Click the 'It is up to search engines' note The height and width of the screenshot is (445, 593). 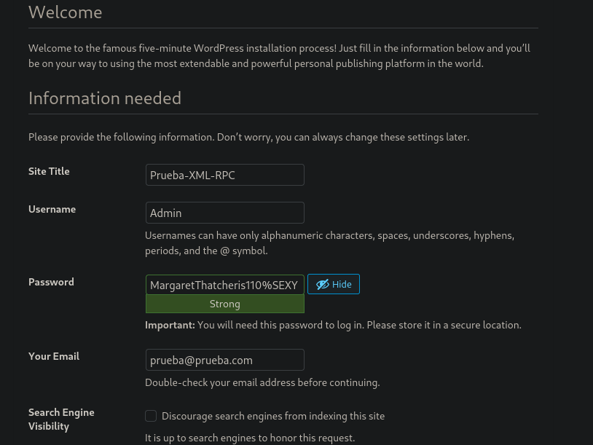click(249, 438)
